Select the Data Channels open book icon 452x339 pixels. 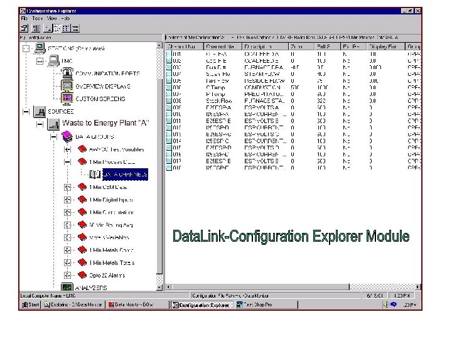[x=95, y=174]
